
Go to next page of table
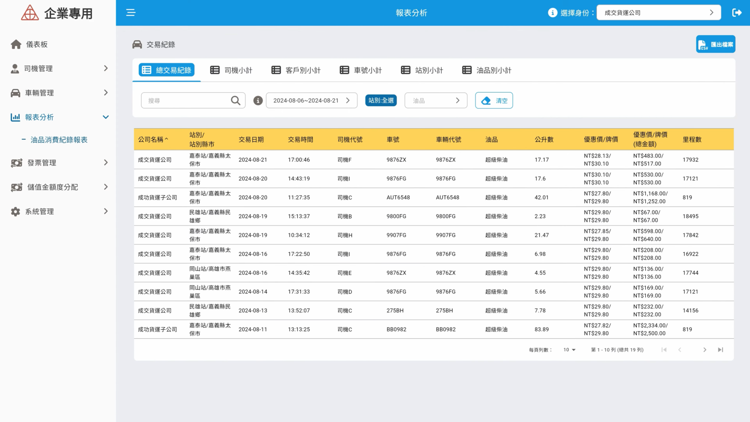coord(705,349)
